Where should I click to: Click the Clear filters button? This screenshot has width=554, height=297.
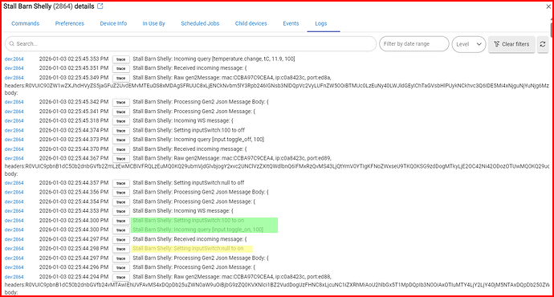pos(511,44)
